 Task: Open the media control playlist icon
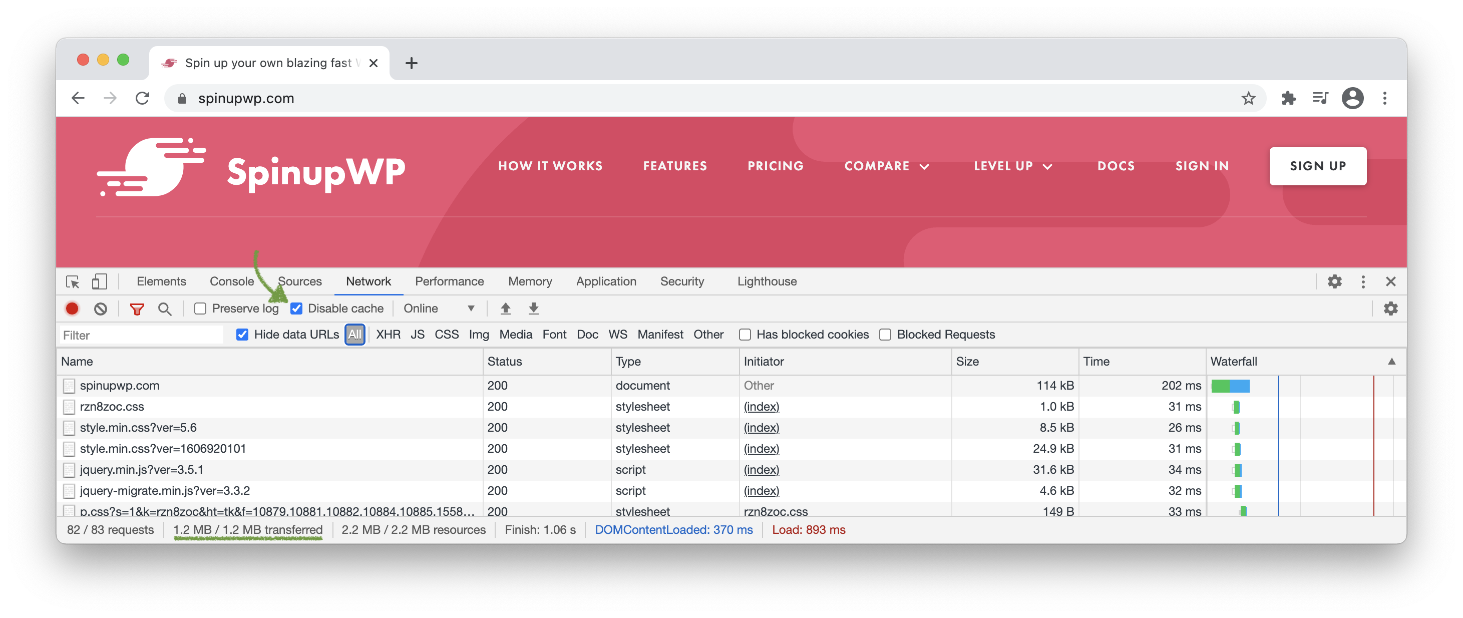click(1320, 98)
